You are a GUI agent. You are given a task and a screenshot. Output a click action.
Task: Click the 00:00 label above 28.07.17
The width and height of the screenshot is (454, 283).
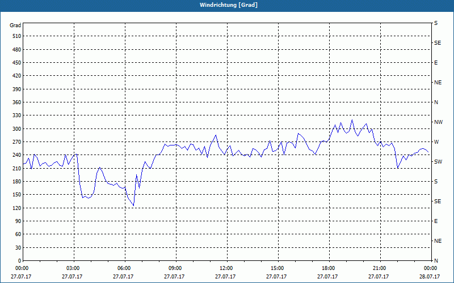(431, 268)
